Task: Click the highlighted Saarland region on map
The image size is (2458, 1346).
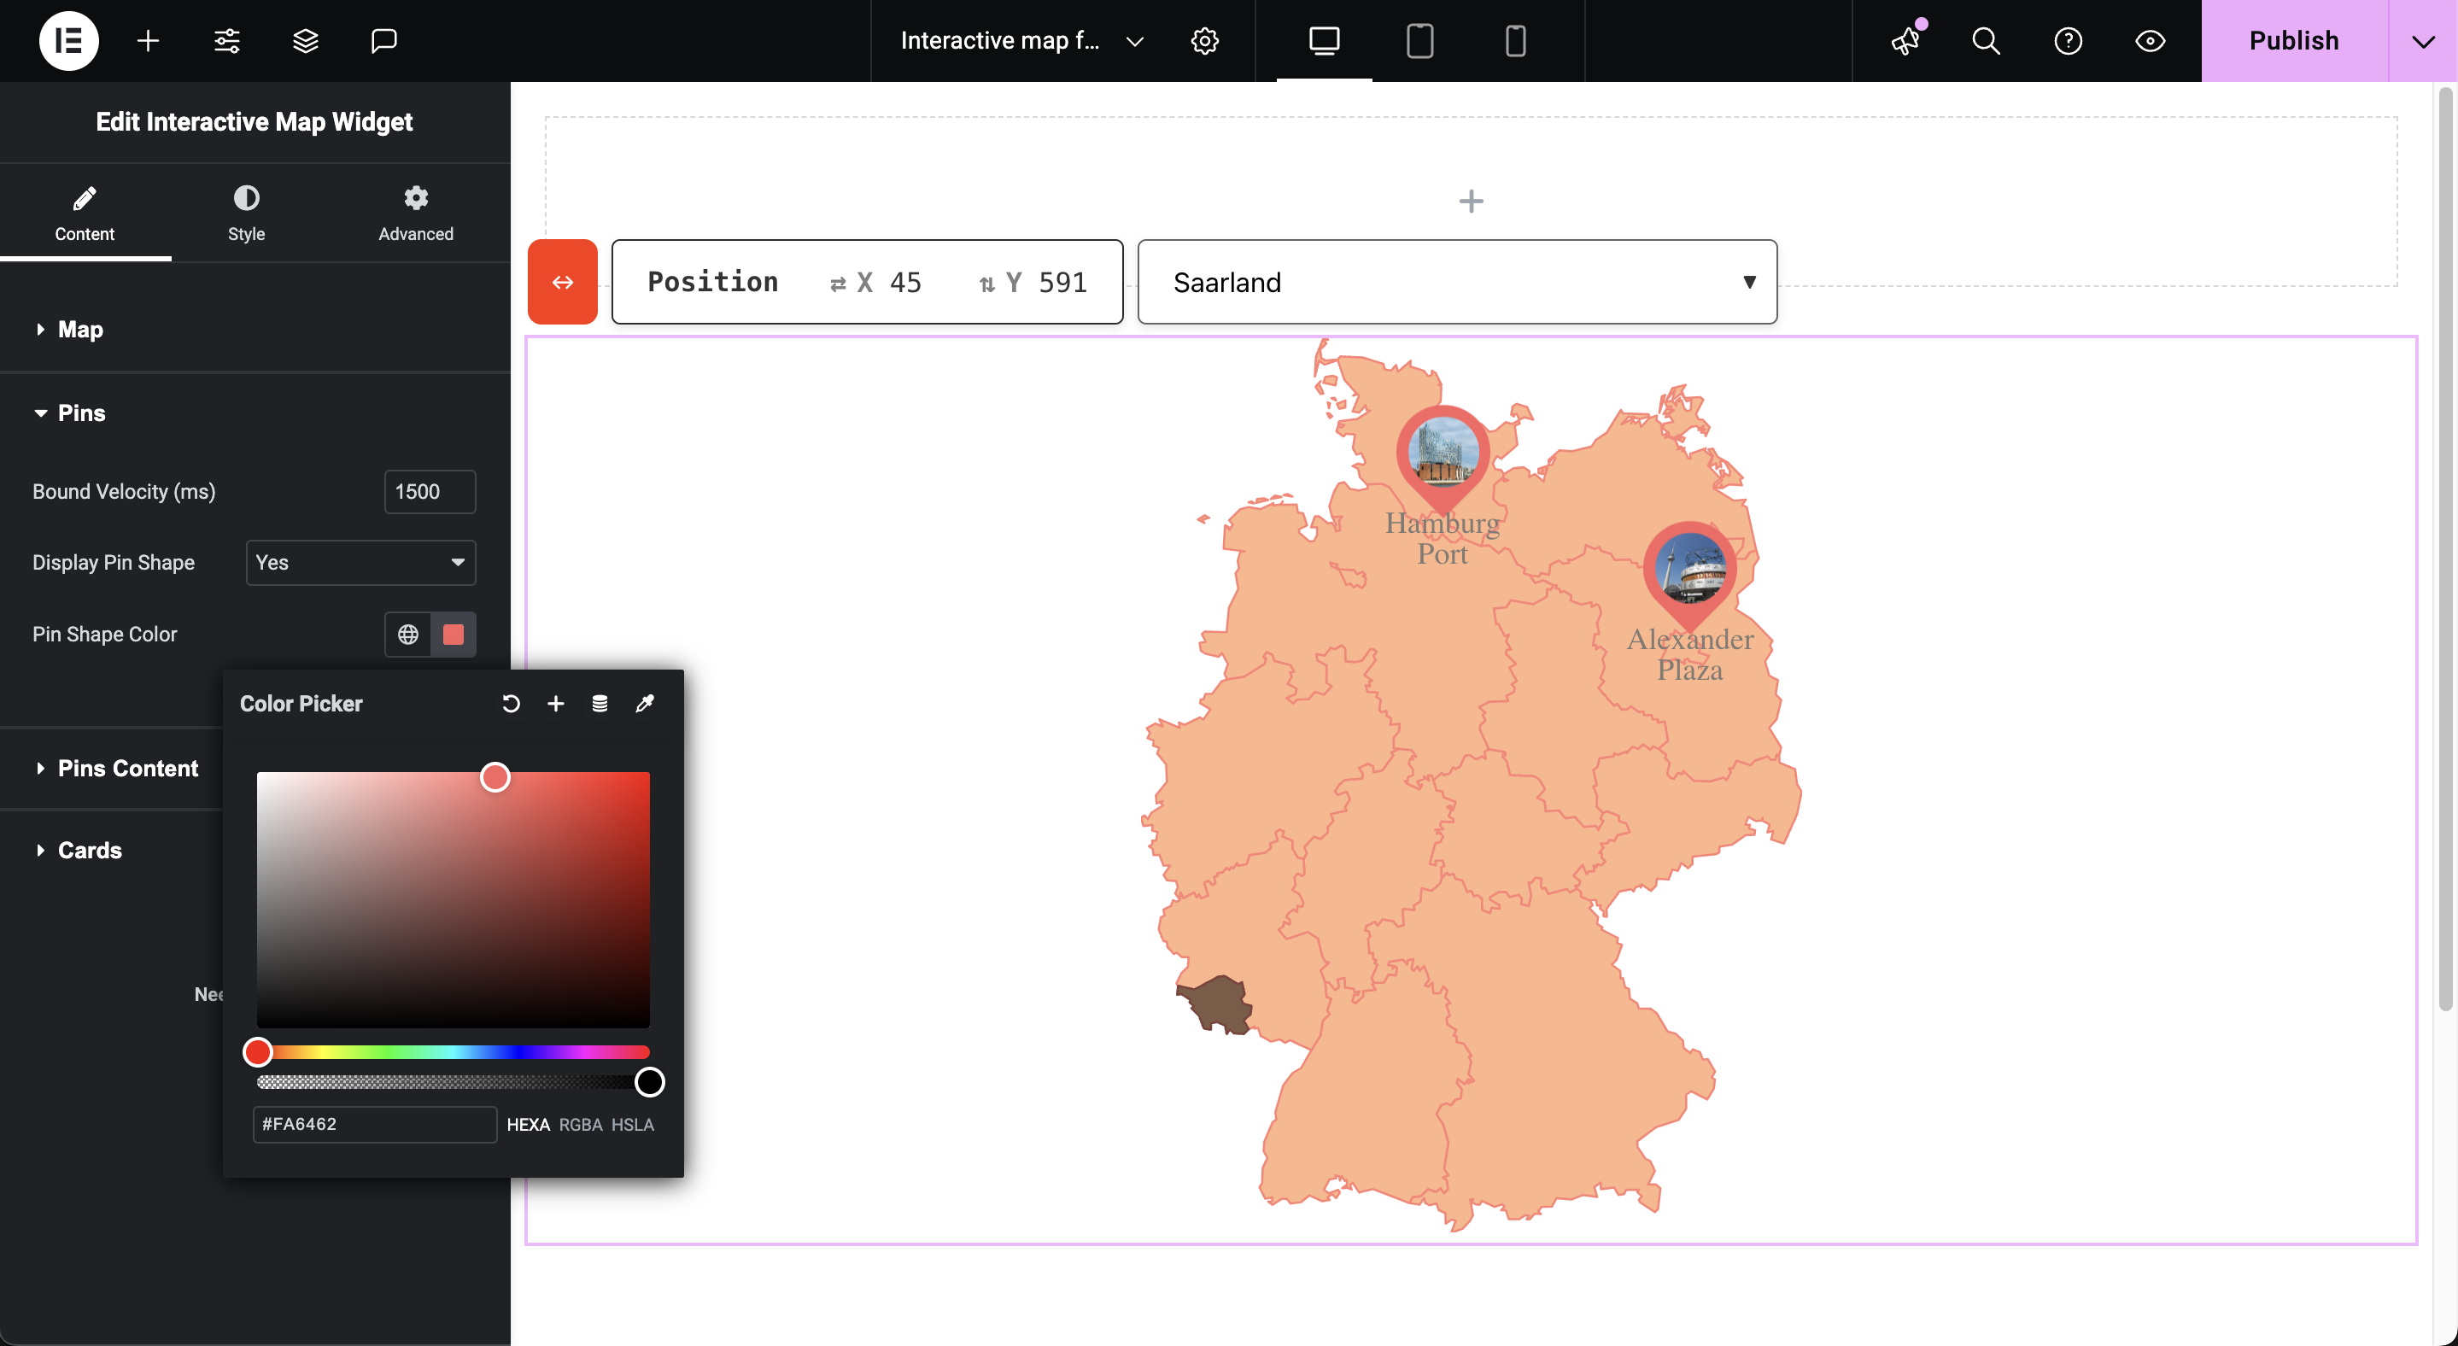Action: click(x=1218, y=1004)
